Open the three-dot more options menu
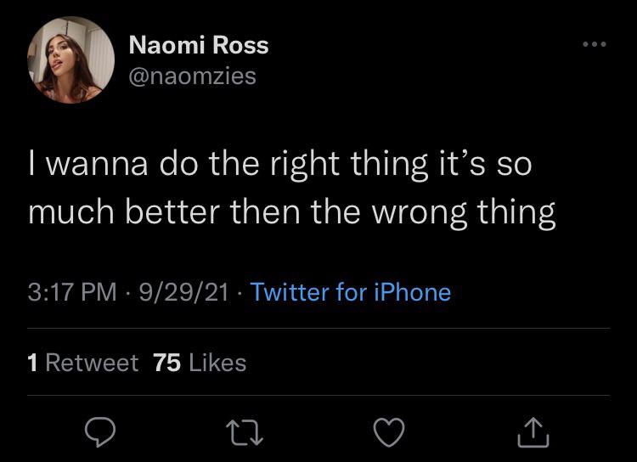The height and width of the screenshot is (462, 637). coord(595,44)
